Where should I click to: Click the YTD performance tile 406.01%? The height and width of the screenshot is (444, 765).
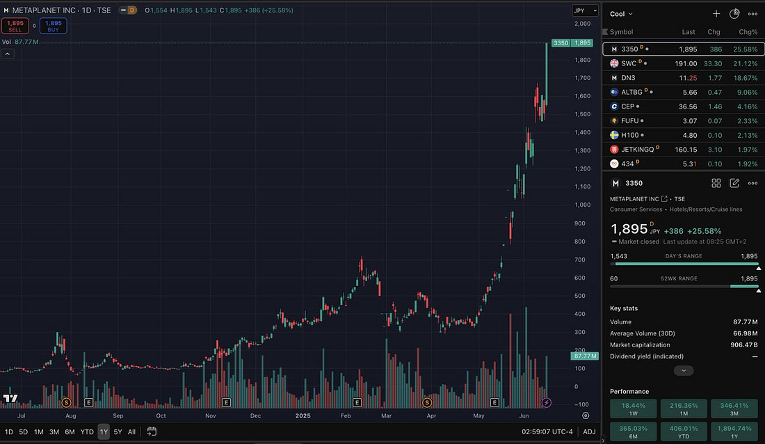[684, 431]
